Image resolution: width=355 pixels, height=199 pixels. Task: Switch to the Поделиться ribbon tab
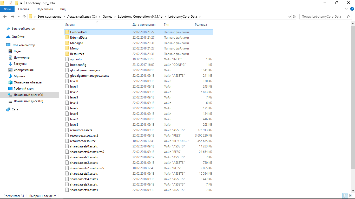click(x=45, y=9)
